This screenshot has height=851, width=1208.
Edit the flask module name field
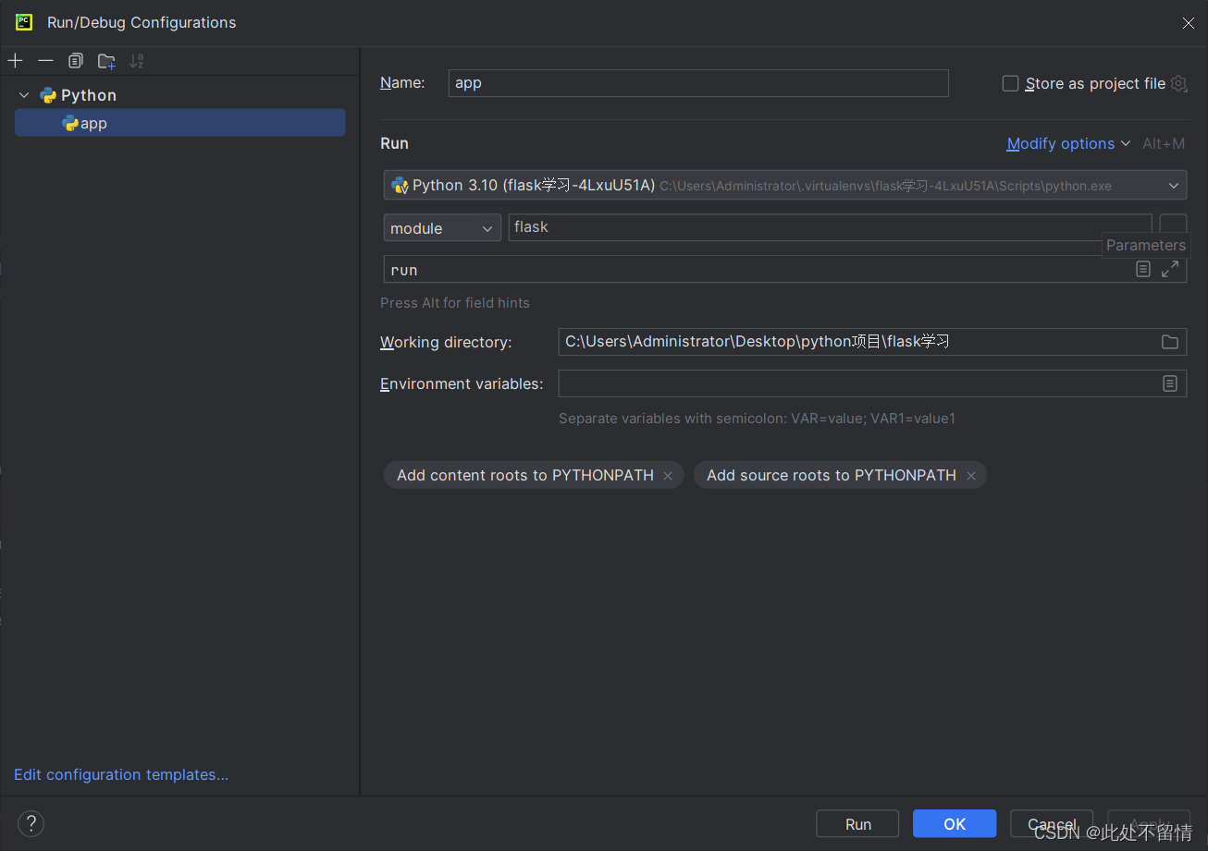[x=830, y=227]
